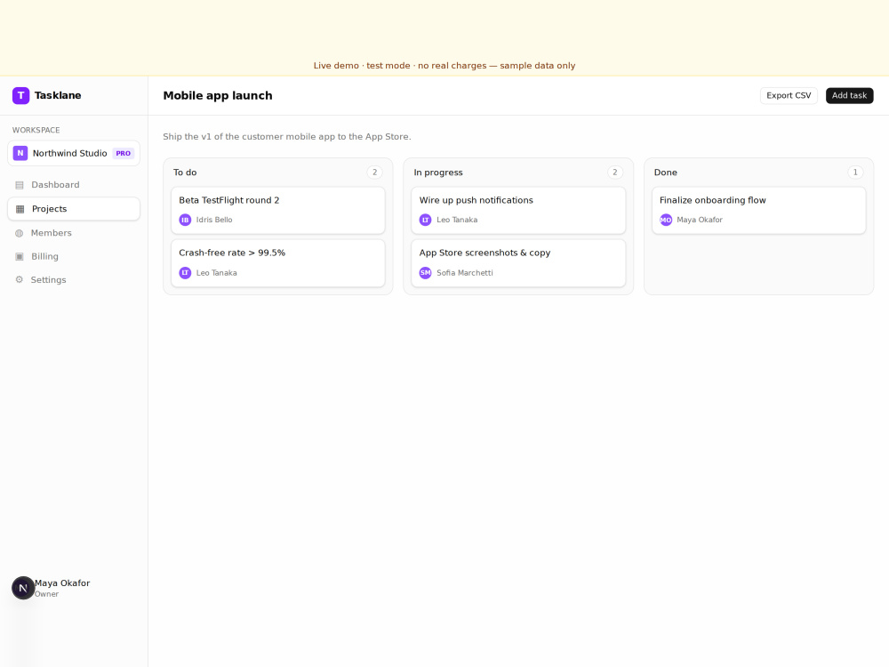889x667 pixels.
Task: Click the Mobile app launch title
Action: [x=218, y=95]
